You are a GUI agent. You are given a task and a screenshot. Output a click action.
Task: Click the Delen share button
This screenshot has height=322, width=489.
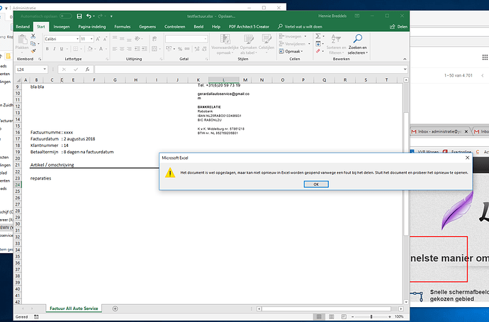(x=398, y=26)
